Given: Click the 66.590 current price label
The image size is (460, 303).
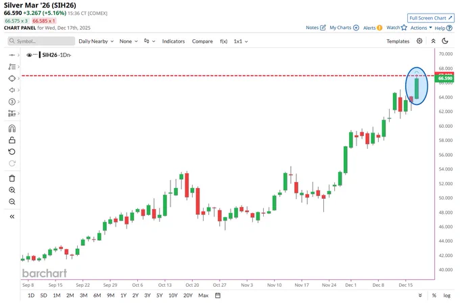Looking at the screenshot, I should [x=445, y=78].
